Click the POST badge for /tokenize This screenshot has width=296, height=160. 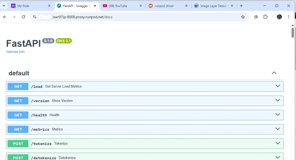coord(18,144)
